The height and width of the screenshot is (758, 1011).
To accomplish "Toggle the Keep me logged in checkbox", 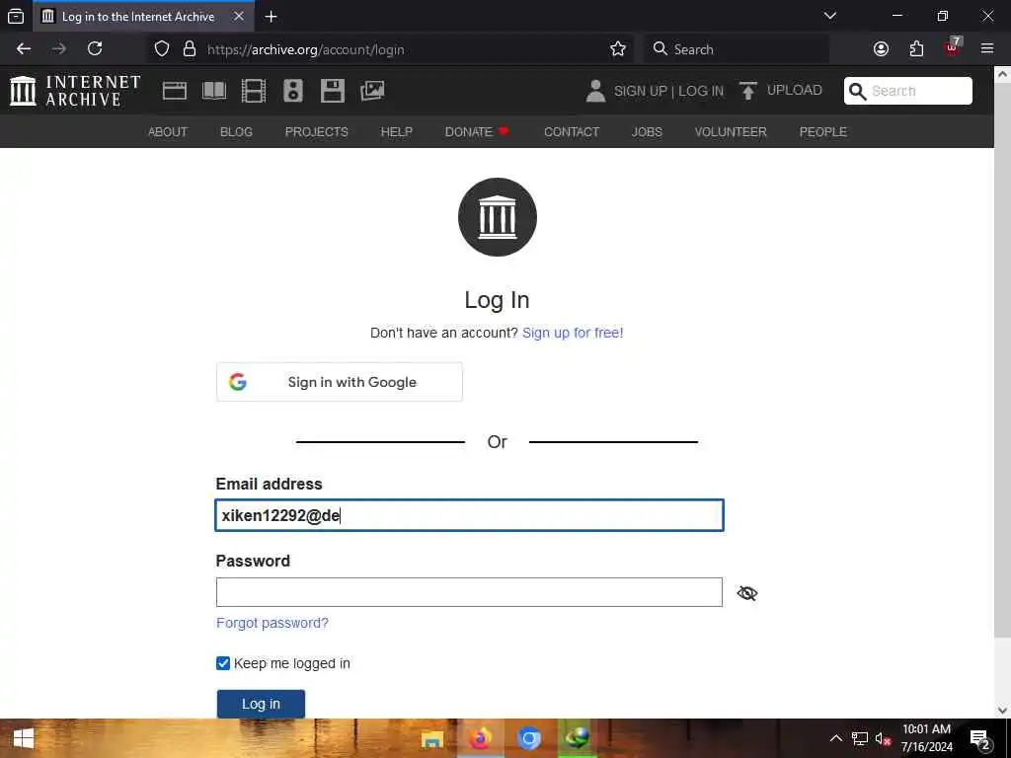I will coord(223,663).
